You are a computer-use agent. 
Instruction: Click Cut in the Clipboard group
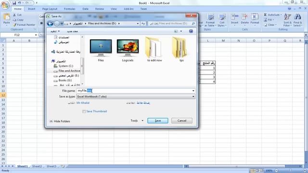pyautogui.click(x=17, y=15)
